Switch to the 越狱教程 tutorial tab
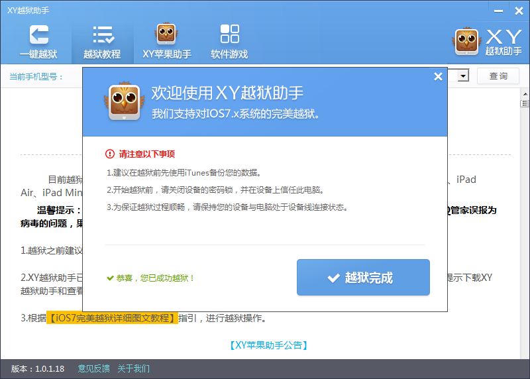530x379 pixels. point(102,42)
